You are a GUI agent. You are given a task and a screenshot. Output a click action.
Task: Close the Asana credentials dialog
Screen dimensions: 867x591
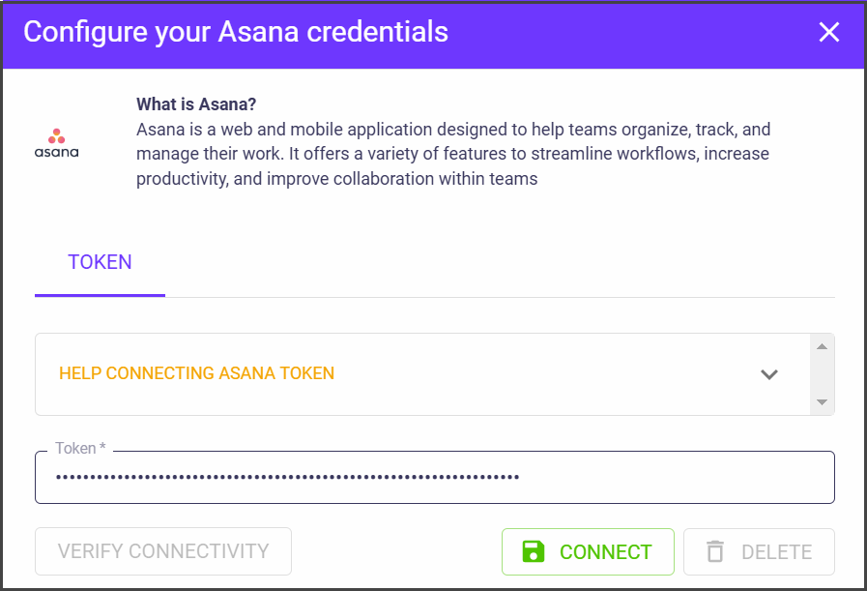[x=829, y=33]
